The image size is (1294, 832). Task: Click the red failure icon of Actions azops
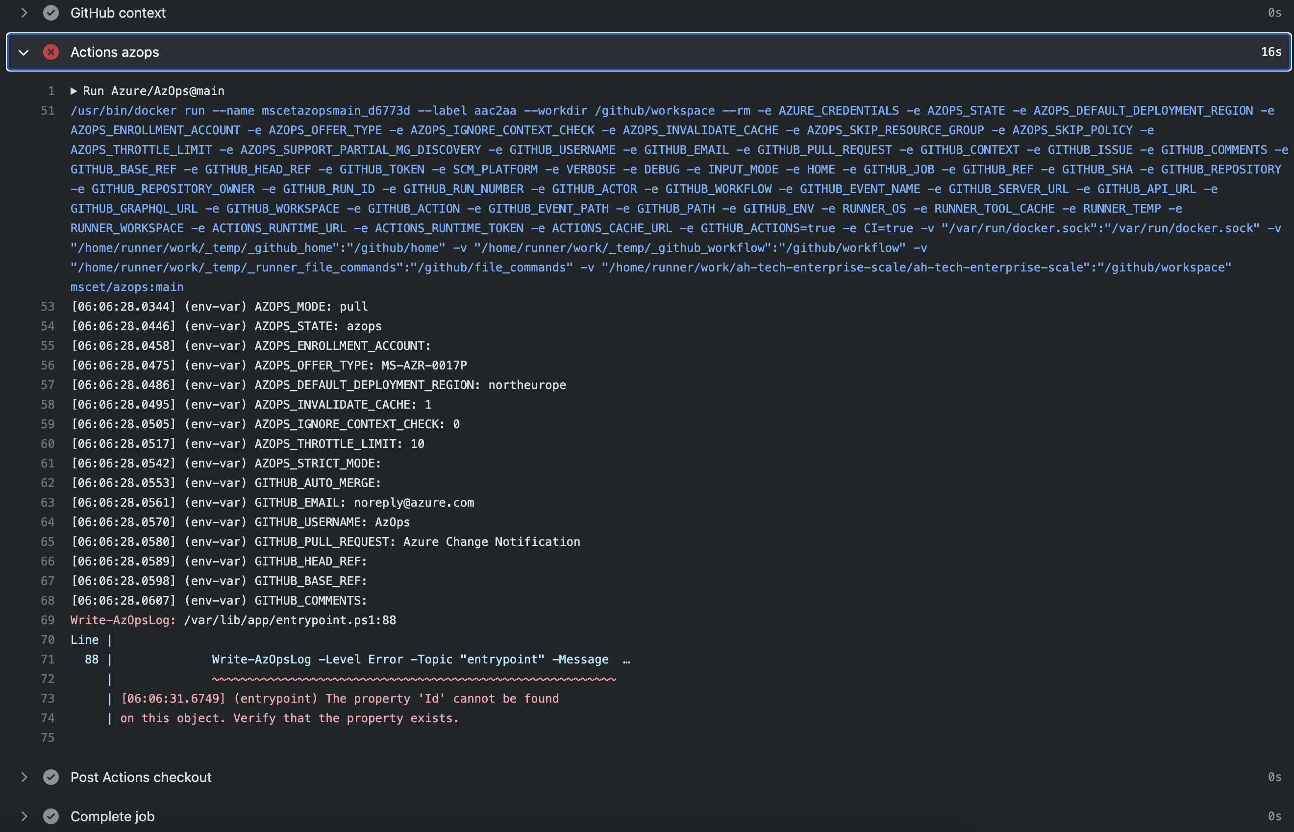point(51,52)
